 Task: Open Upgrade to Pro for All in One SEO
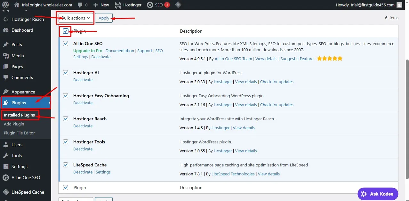(x=88, y=51)
